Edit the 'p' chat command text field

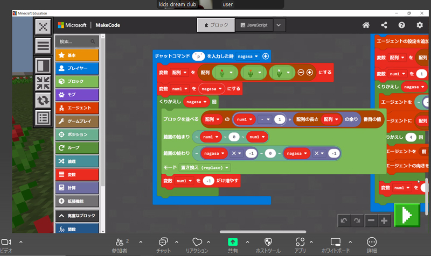pyautogui.click(x=198, y=56)
